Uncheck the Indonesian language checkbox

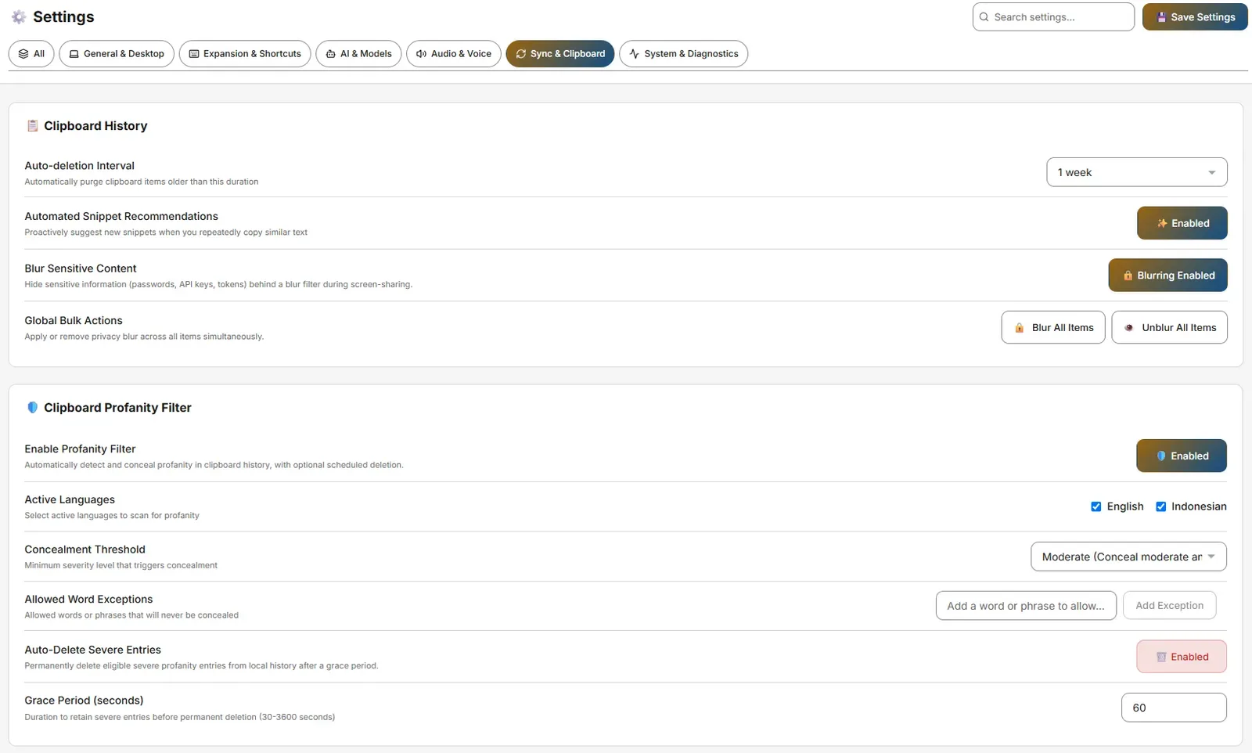point(1161,507)
